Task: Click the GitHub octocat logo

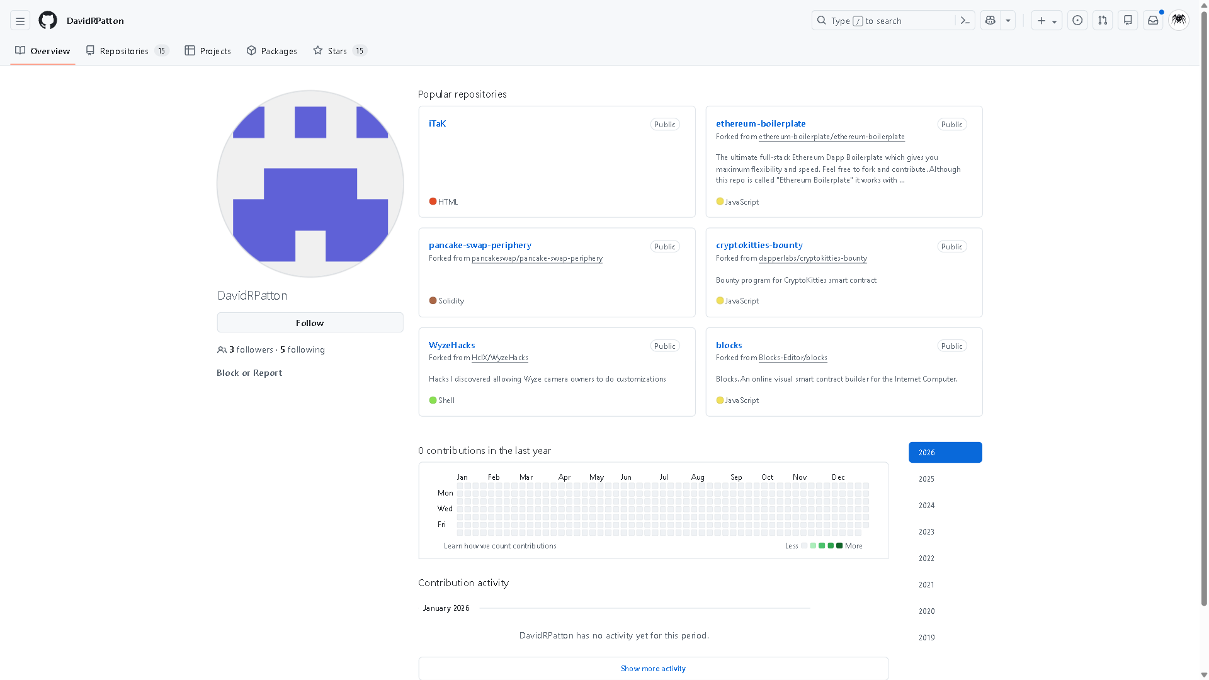Action: [x=48, y=21]
